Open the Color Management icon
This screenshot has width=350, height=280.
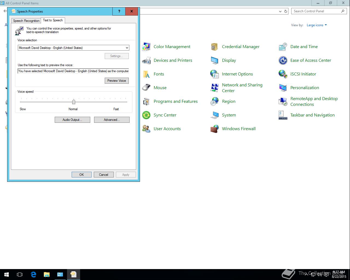pos(146,47)
